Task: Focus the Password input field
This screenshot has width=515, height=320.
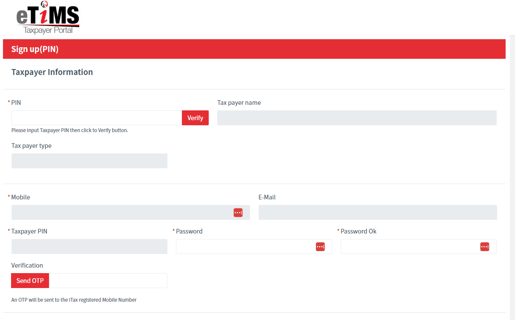Action: [x=254, y=247]
